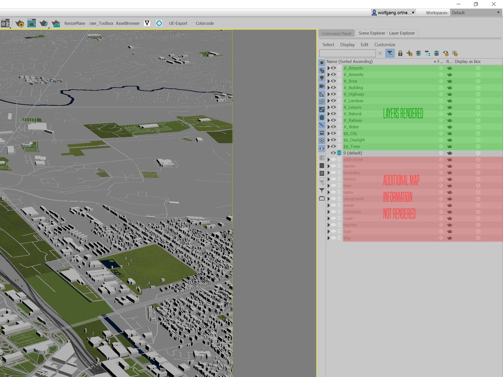The width and height of the screenshot is (503, 377).
Task: Click the Select Children hierarchy icon
Action: tap(428, 53)
